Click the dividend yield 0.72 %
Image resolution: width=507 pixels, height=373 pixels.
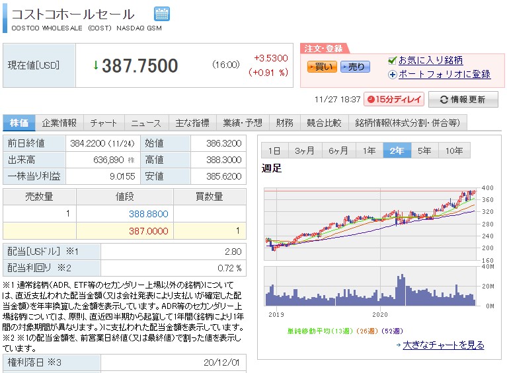229,268
